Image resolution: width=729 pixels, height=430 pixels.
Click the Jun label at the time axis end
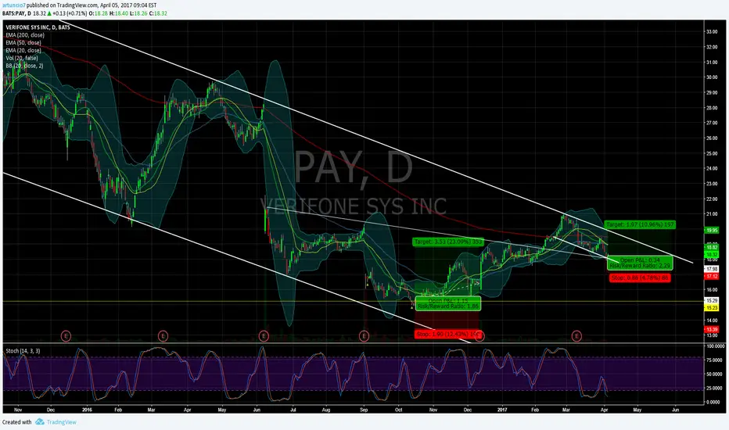coord(676,410)
